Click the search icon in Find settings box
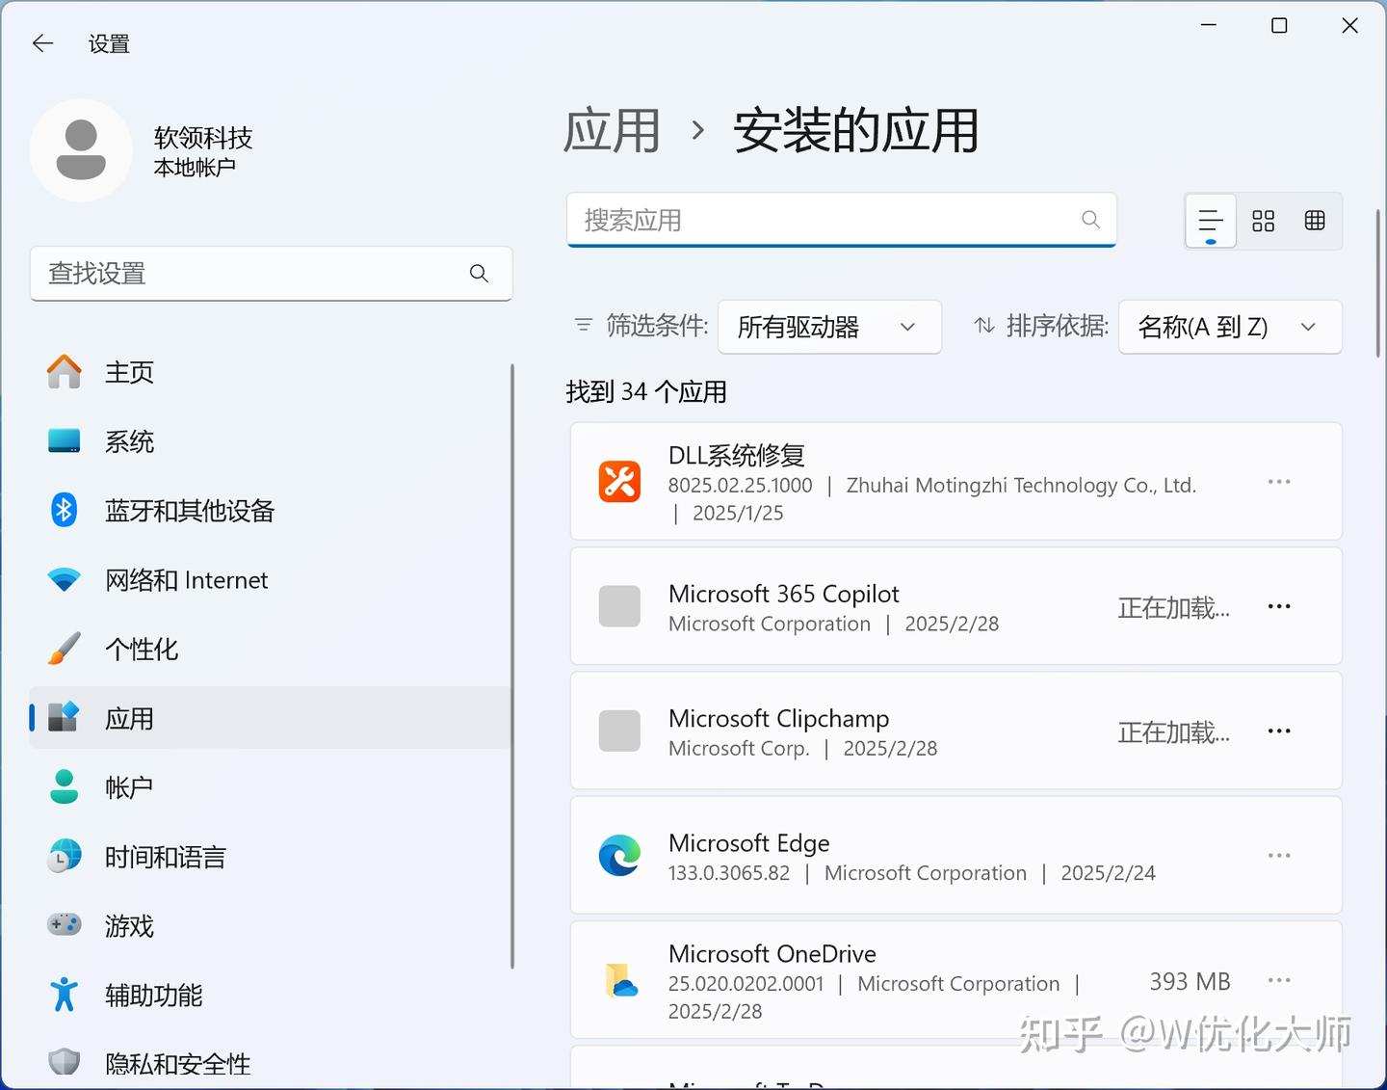The image size is (1387, 1090). (479, 274)
